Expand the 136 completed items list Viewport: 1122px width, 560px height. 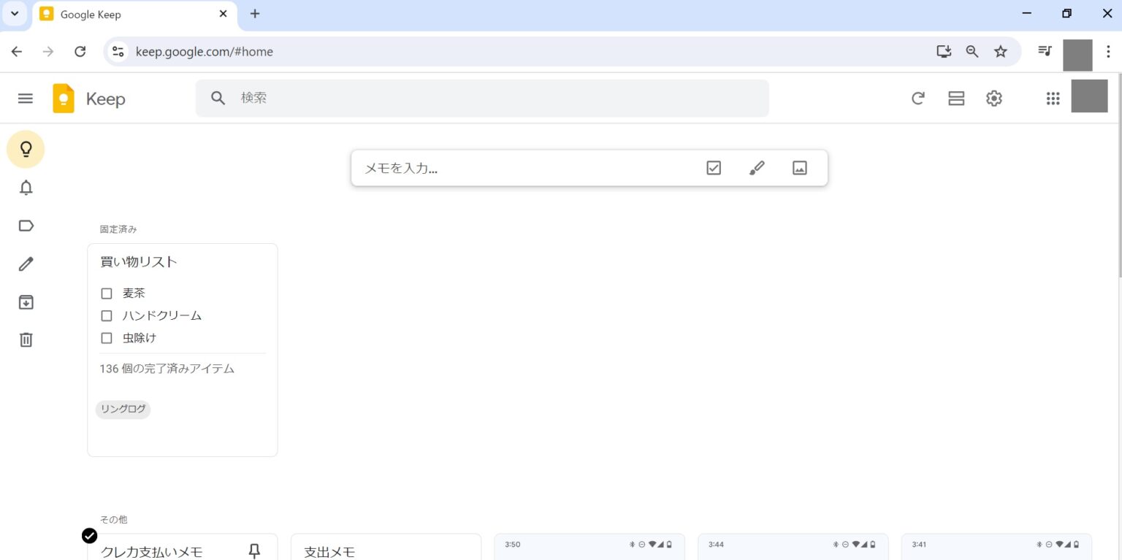pos(167,369)
